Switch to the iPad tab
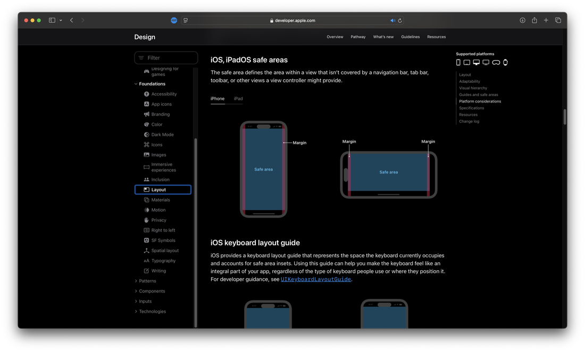Image resolution: width=585 pixels, height=352 pixels. coord(238,99)
